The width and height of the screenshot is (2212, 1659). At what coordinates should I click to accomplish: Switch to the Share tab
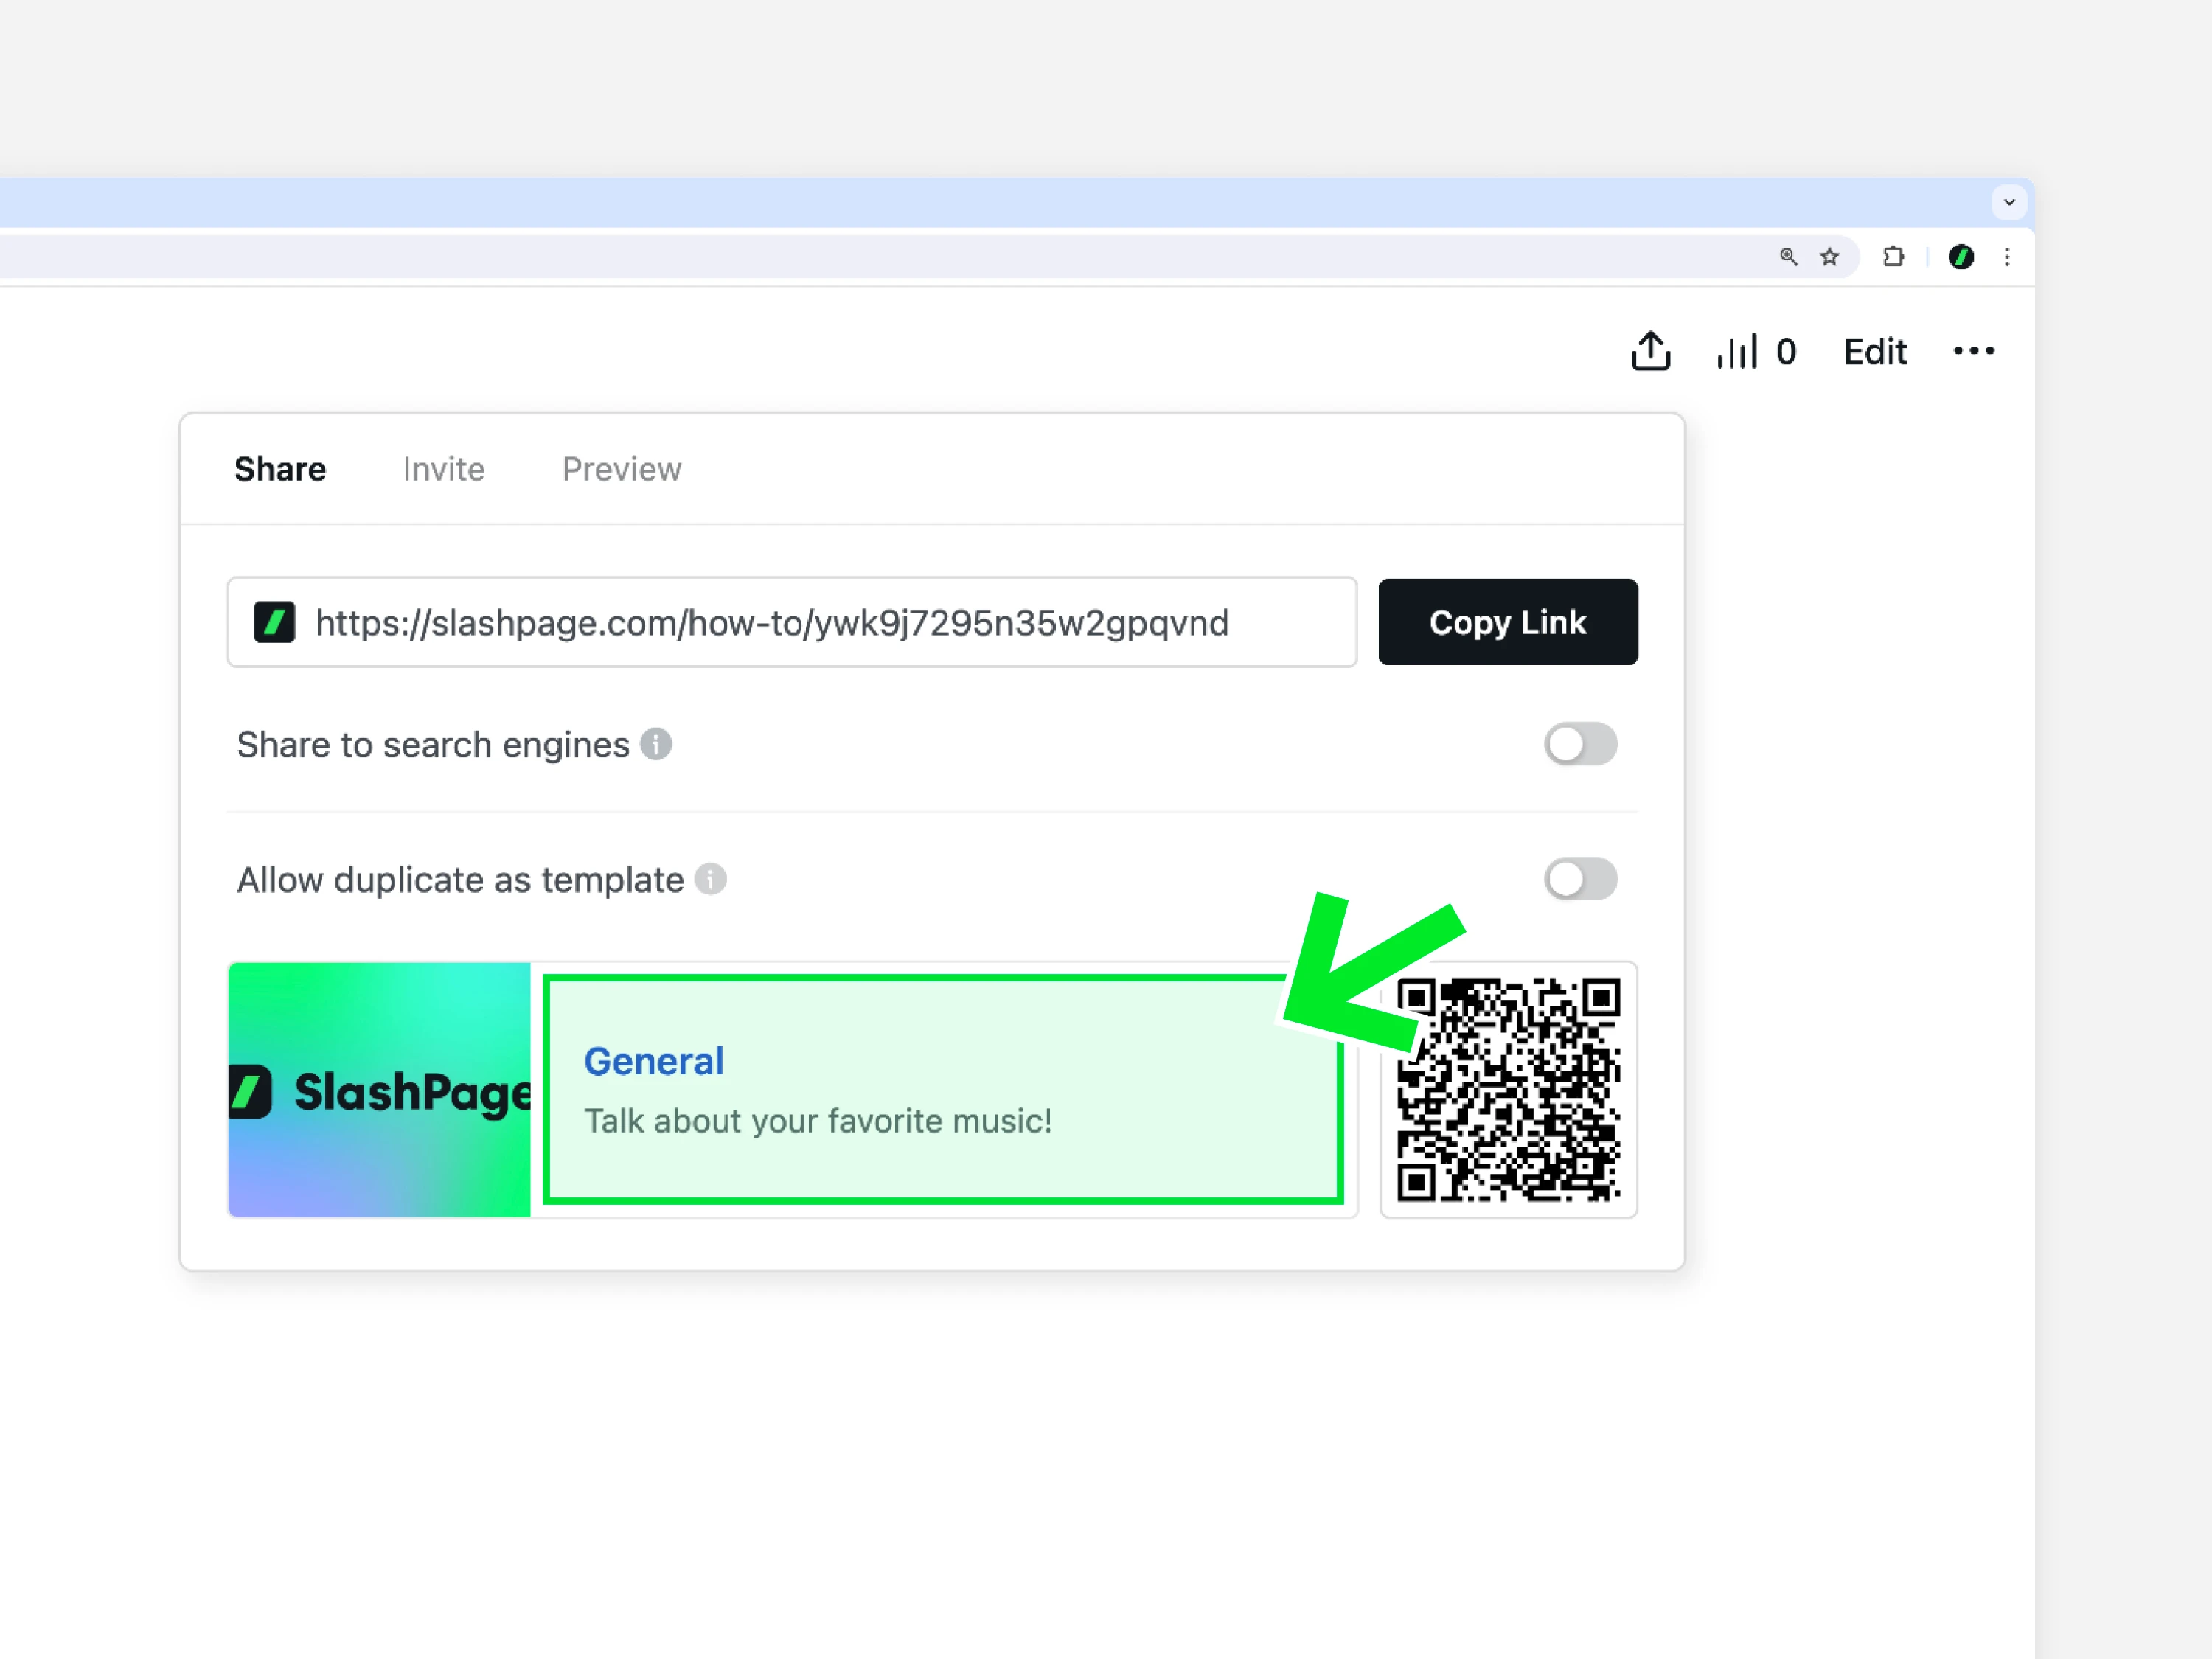click(x=280, y=469)
